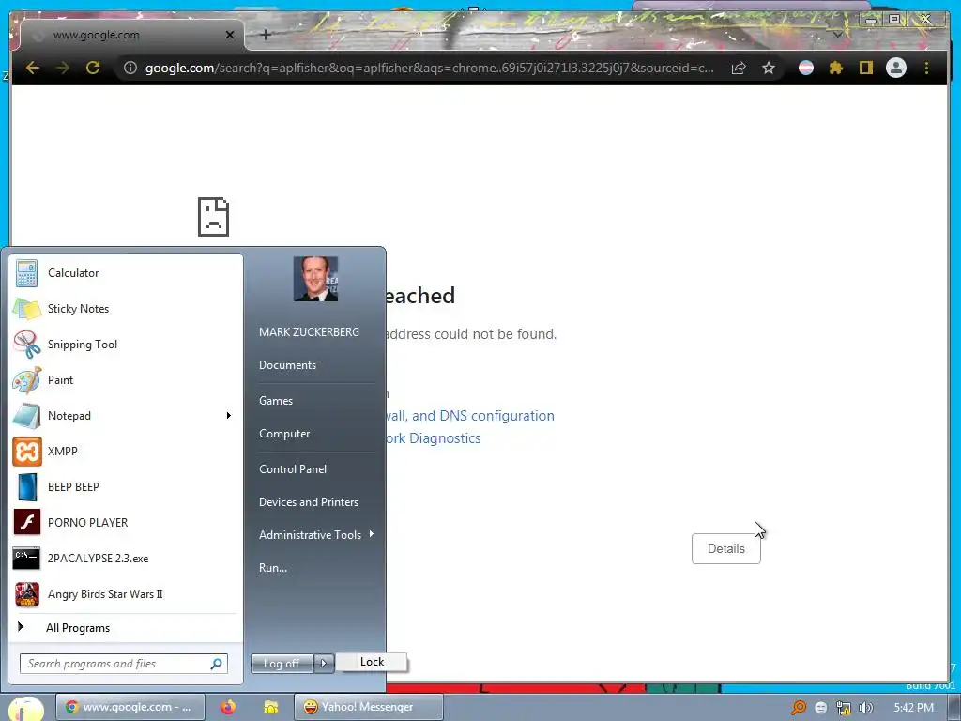Switch to Chrome taskbar button
The width and height of the screenshot is (961, 721).
pos(130,708)
